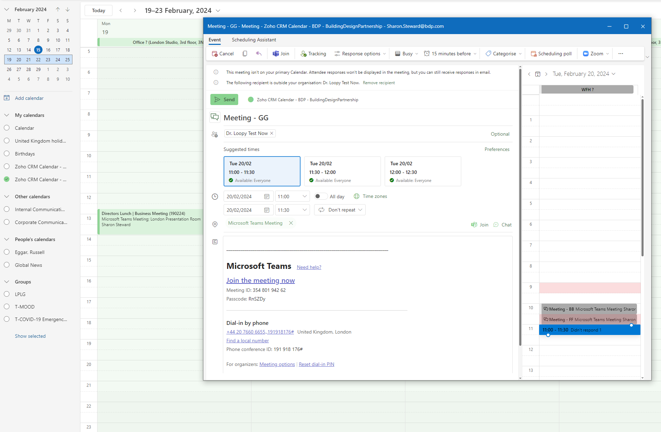Click the Today button
Image resolution: width=661 pixels, height=432 pixels.
tap(99, 10)
